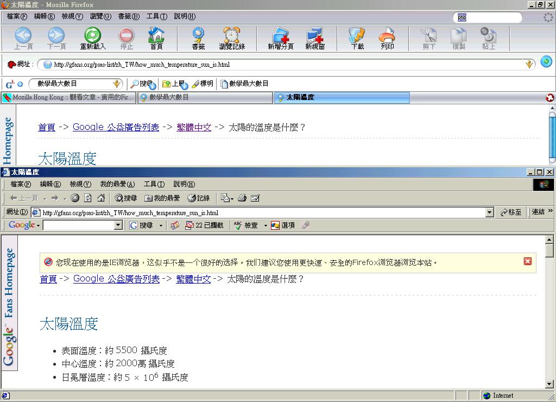Click Firefox 數學最大數目 bookmark toolbar item
Image resolution: width=556 pixels, height=402 pixels.
pyautogui.click(x=244, y=84)
